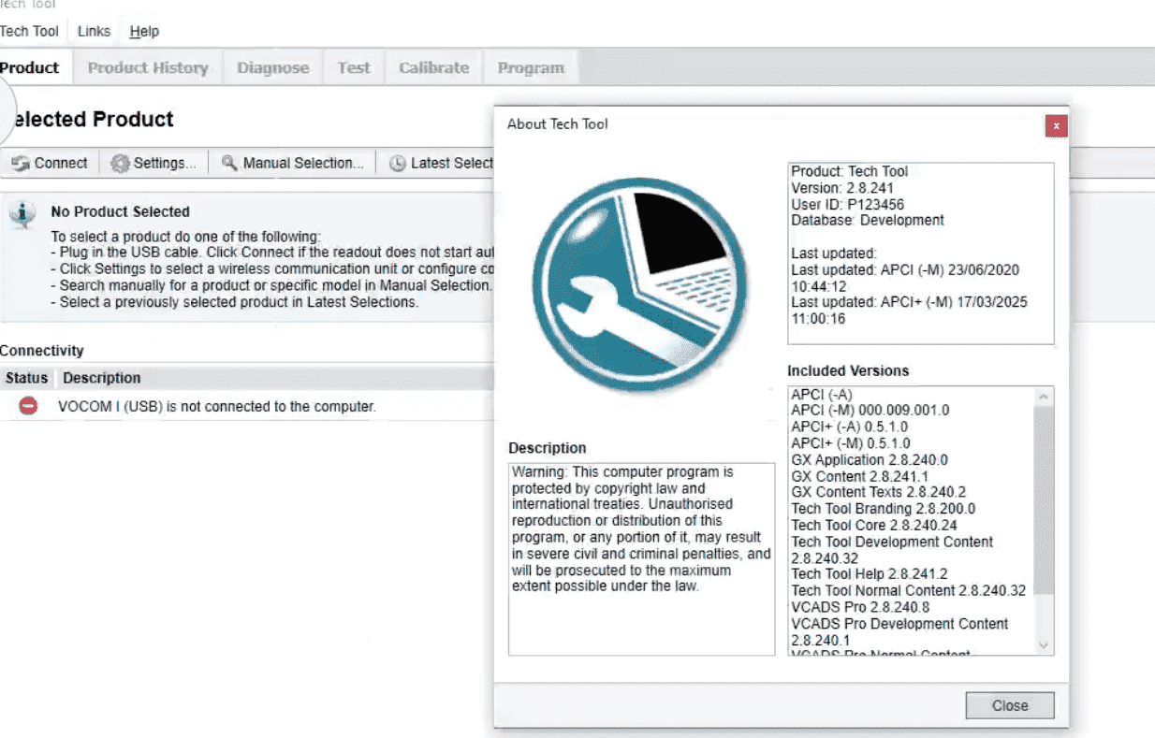The height and width of the screenshot is (738, 1155).
Task: Click the No Product Selected info icon
Action: (22, 214)
